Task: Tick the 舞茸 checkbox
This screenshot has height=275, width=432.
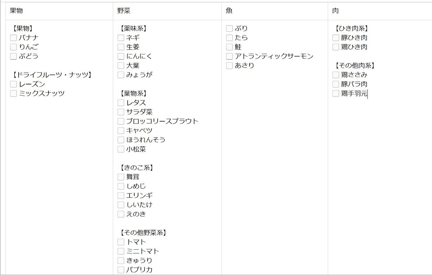Action: pyautogui.click(x=121, y=177)
